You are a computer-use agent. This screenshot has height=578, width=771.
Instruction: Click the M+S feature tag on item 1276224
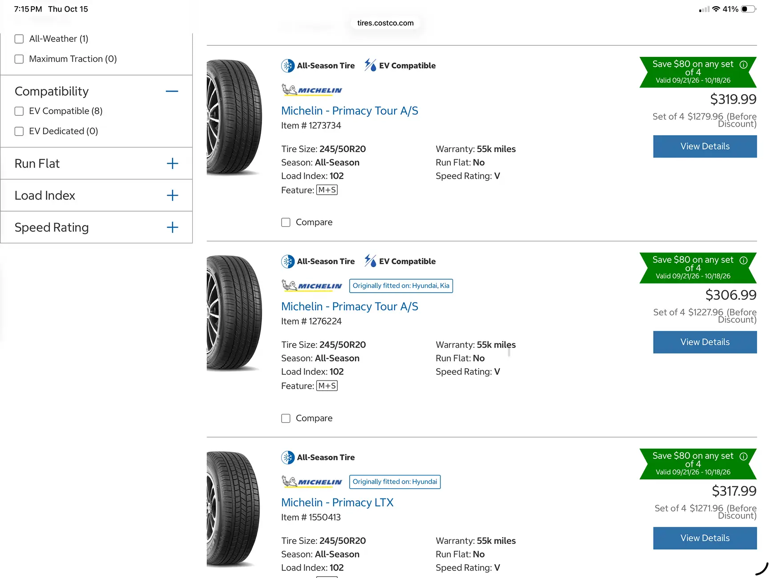point(327,385)
